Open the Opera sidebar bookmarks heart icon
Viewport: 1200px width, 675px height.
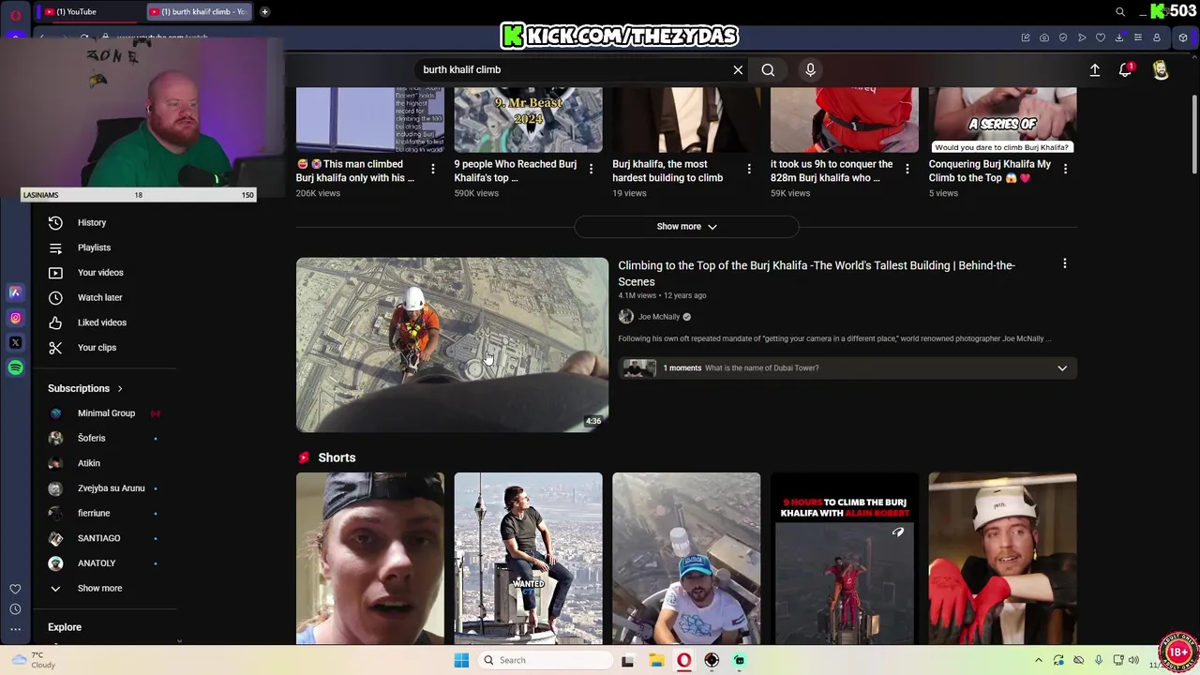15,589
